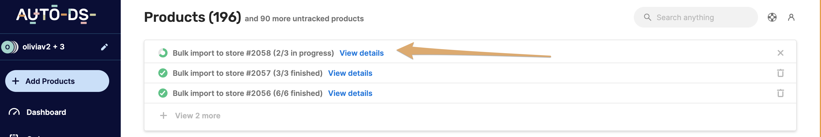Click green checkmark of import #2056

coord(163,93)
